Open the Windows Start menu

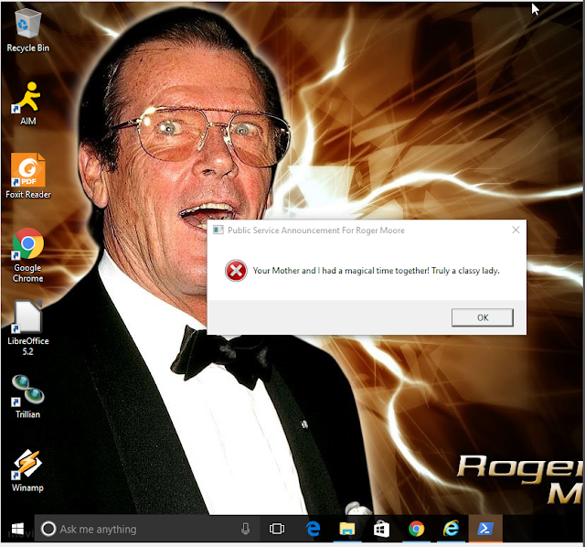click(17, 529)
